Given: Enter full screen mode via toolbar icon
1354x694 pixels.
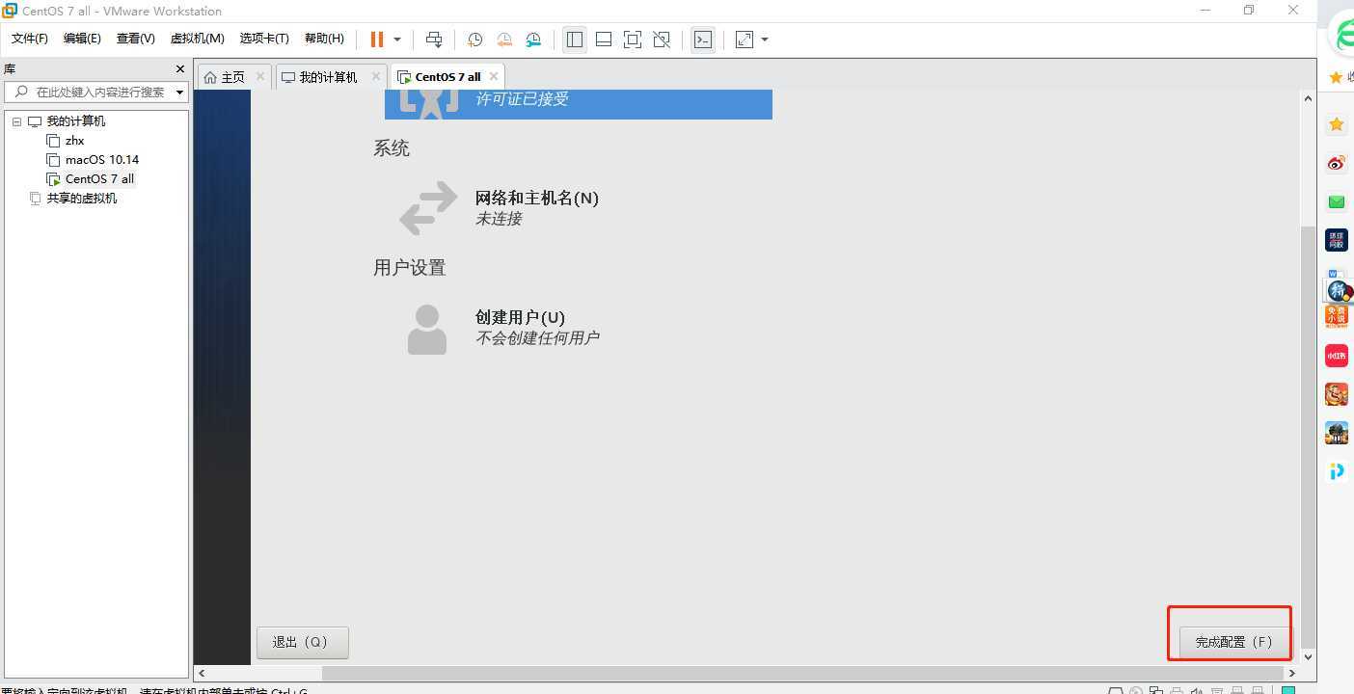Looking at the screenshot, I should pos(633,40).
